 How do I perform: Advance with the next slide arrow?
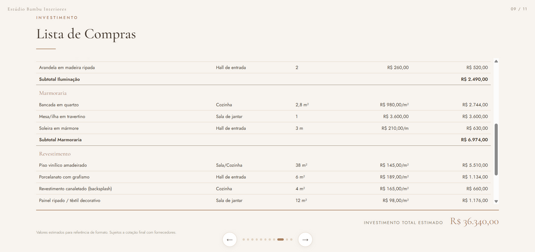point(305,239)
